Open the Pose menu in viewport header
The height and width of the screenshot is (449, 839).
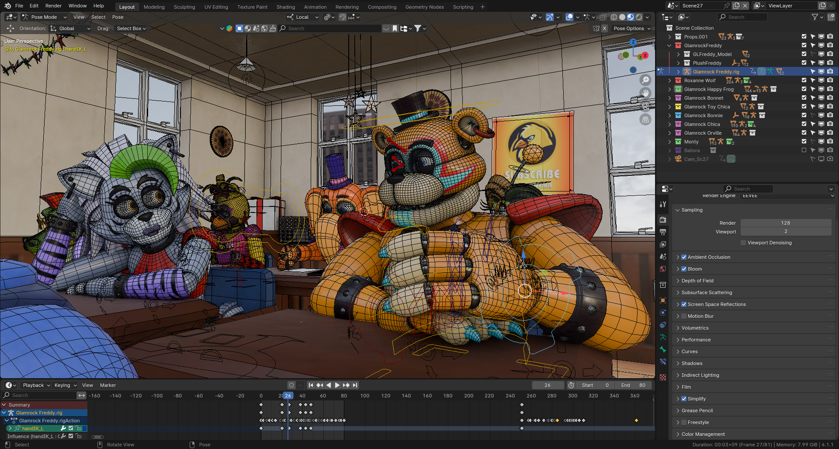pos(118,17)
